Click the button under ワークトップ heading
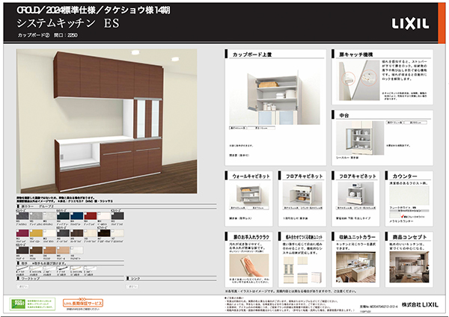449x317 pixels. click(x=22, y=286)
